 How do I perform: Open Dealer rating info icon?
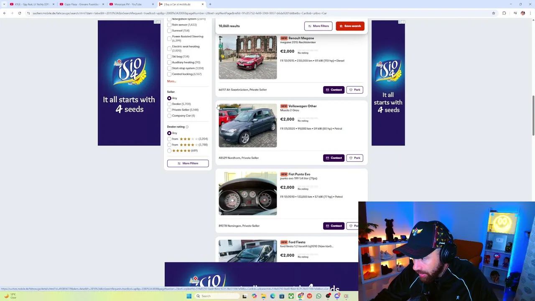pyautogui.click(x=187, y=127)
